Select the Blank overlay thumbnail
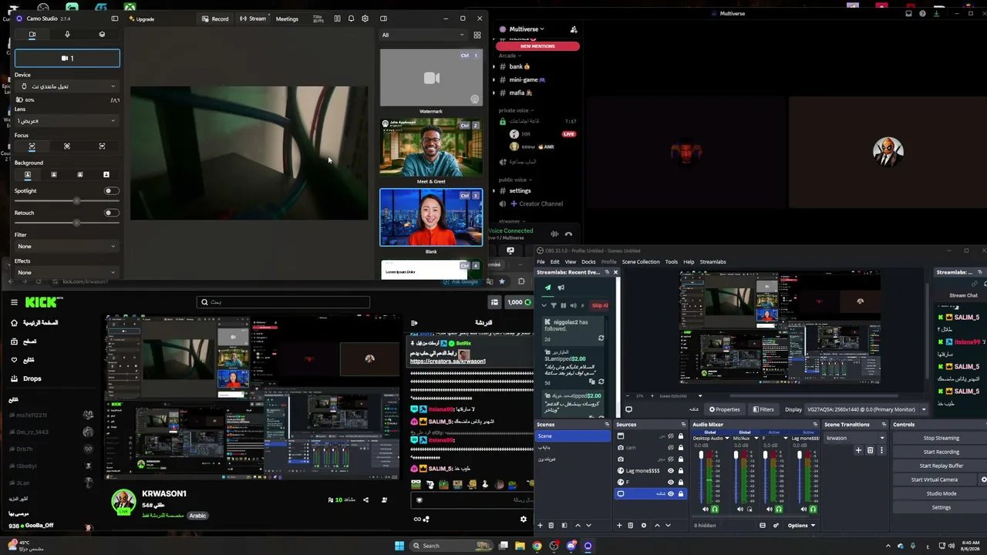The width and height of the screenshot is (987, 555). pos(431,217)
